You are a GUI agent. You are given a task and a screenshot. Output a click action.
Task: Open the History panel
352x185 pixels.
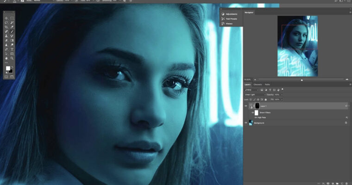tap(227, 24)
